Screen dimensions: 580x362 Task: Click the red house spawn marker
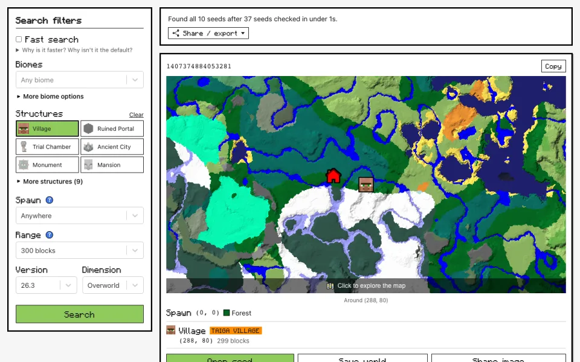click(333, 176)
